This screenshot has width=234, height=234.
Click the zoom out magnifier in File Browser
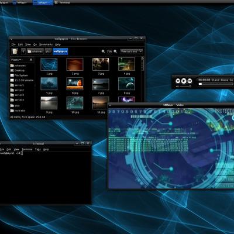coord(103,51)
